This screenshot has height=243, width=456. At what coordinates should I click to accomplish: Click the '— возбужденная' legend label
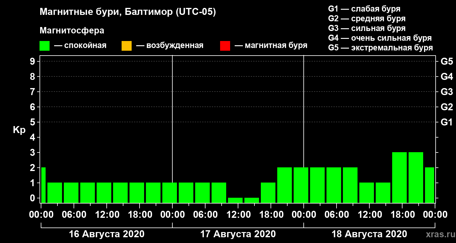(170, 46)
